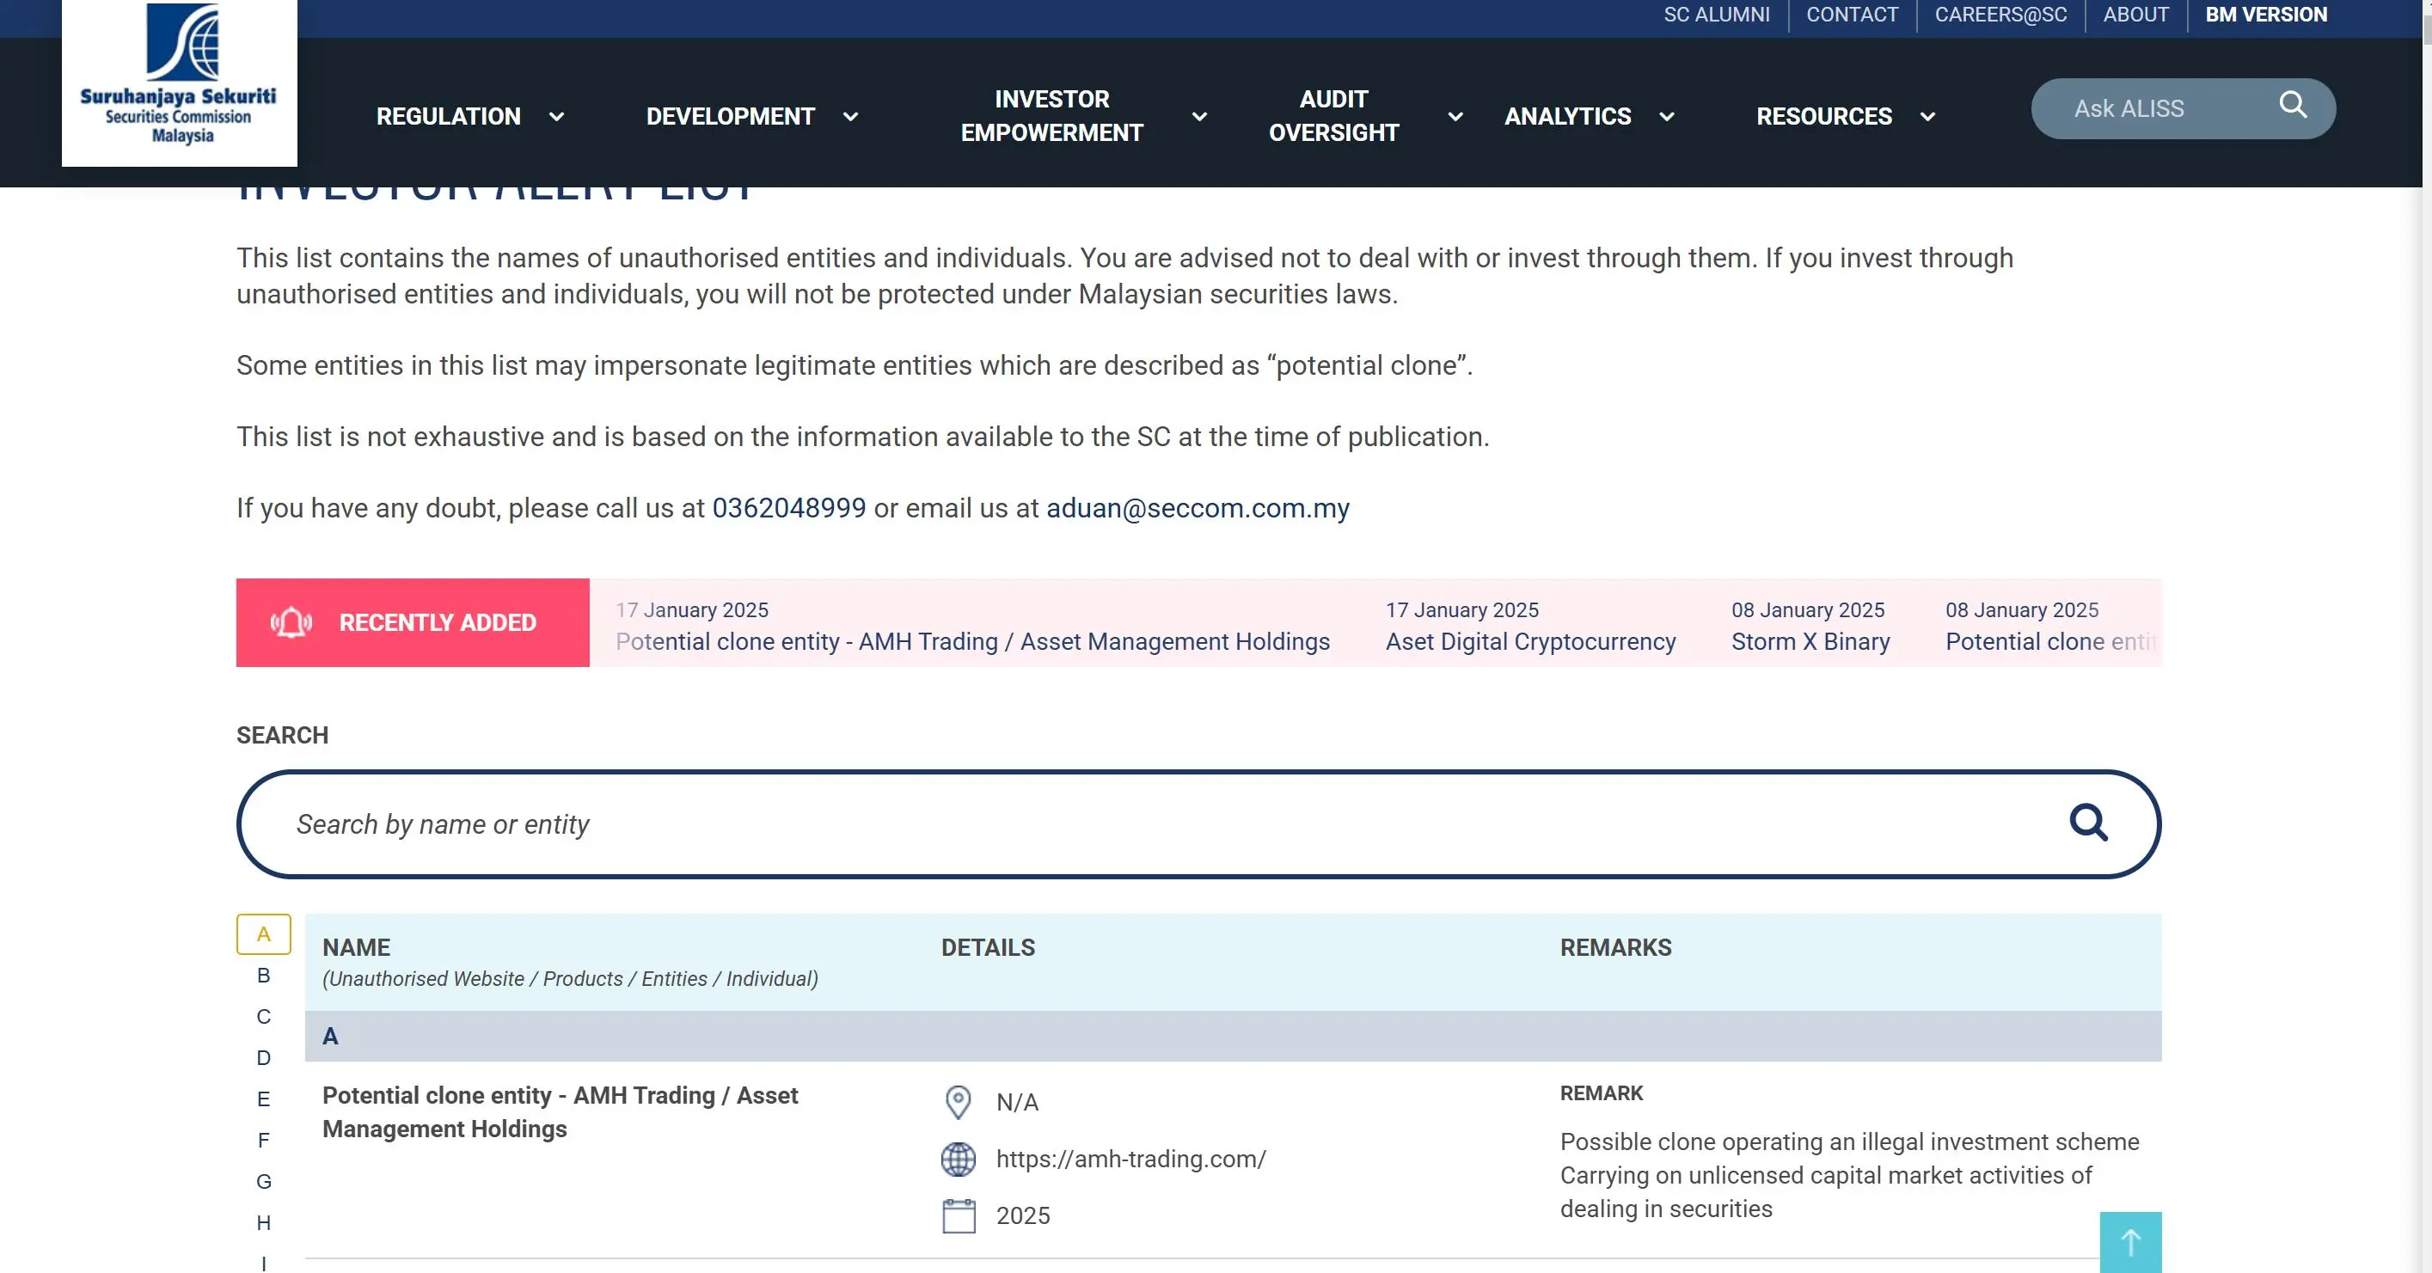The height and width of the screenshot is (1273, 2432).
Task: Open recently added Aset Digital Cryptocurrency entry
Action: click(x=1530, y=626)
